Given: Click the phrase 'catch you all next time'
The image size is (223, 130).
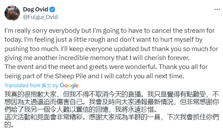Looking at the screenshot, I should pos(150,76).
